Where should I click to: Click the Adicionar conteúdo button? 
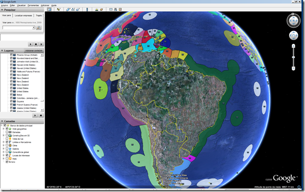34,51
